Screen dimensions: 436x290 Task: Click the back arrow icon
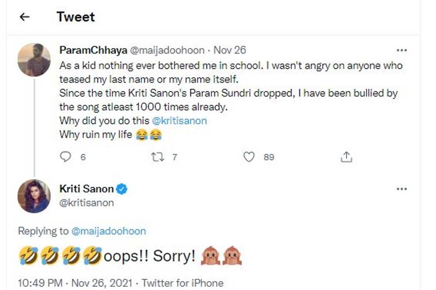click(24, 17)
